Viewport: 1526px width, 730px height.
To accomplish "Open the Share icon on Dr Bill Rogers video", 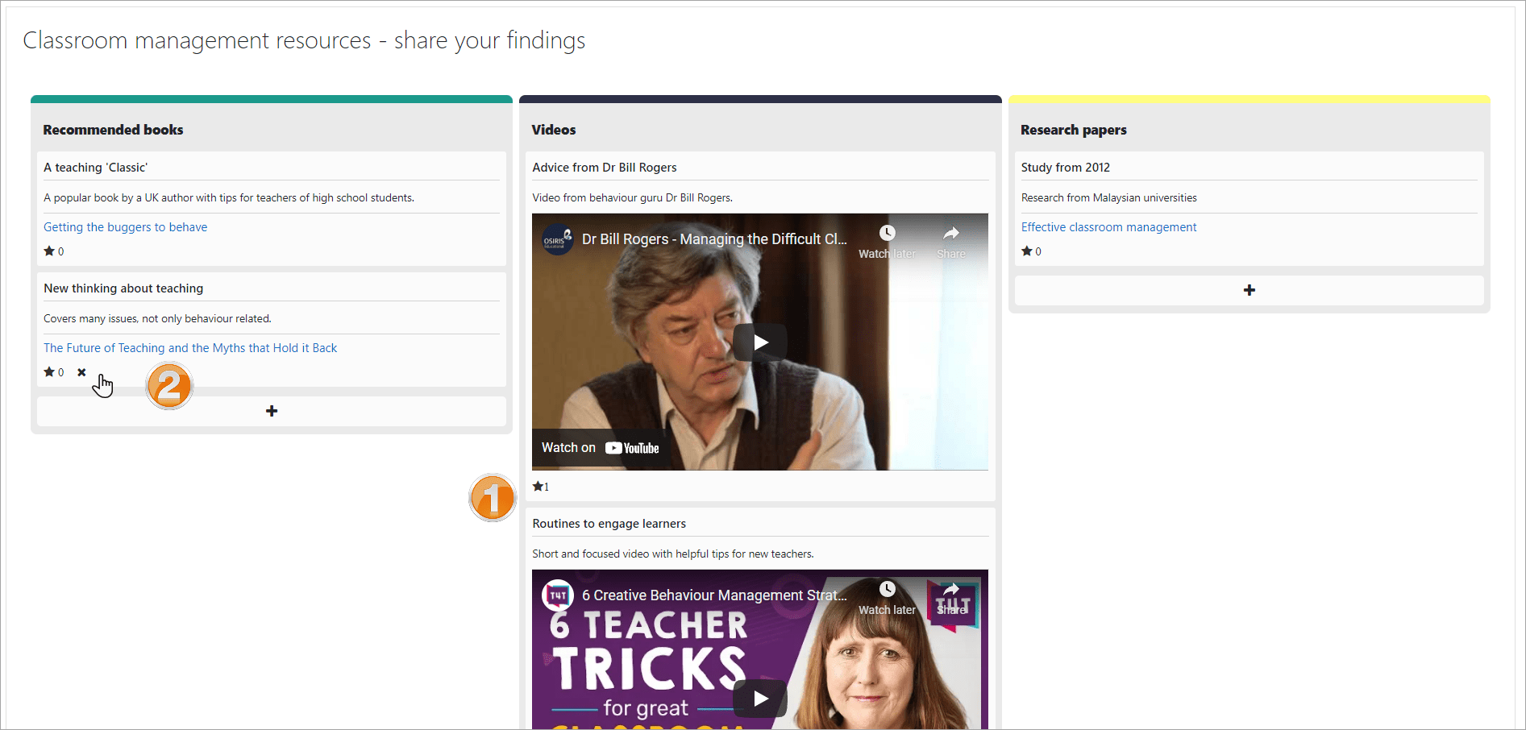I will [951, 233].
